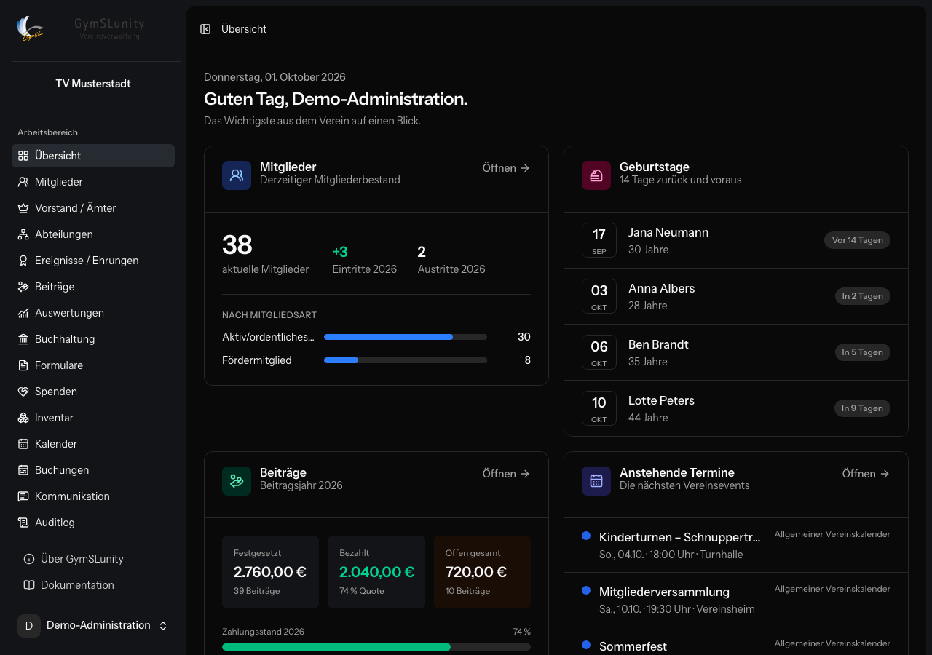
Task: Open the Mitgliederversammlung event entry
Action: click(x=736, y=600)
